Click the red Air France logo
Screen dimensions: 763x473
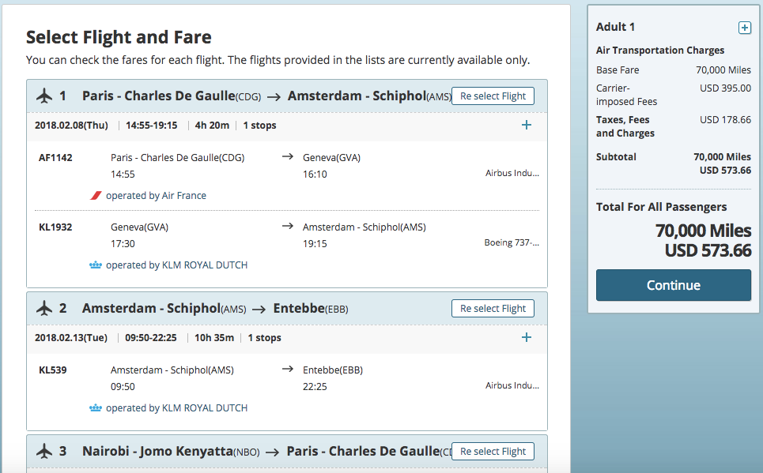click(x=96, y=196)
